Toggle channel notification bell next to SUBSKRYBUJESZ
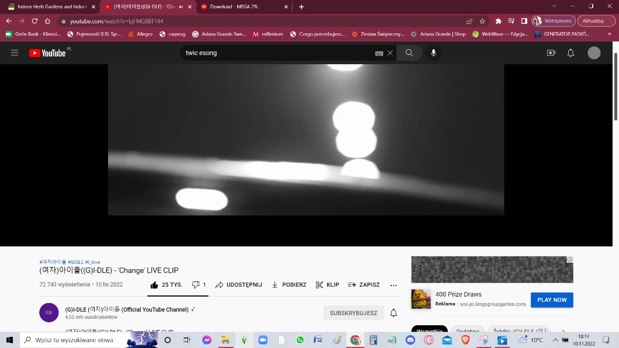619x348 pixels. point(394,313)
